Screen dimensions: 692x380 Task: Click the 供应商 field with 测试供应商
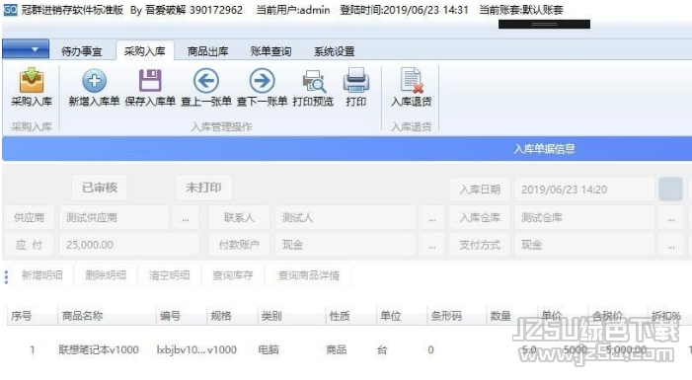[114, 217]
